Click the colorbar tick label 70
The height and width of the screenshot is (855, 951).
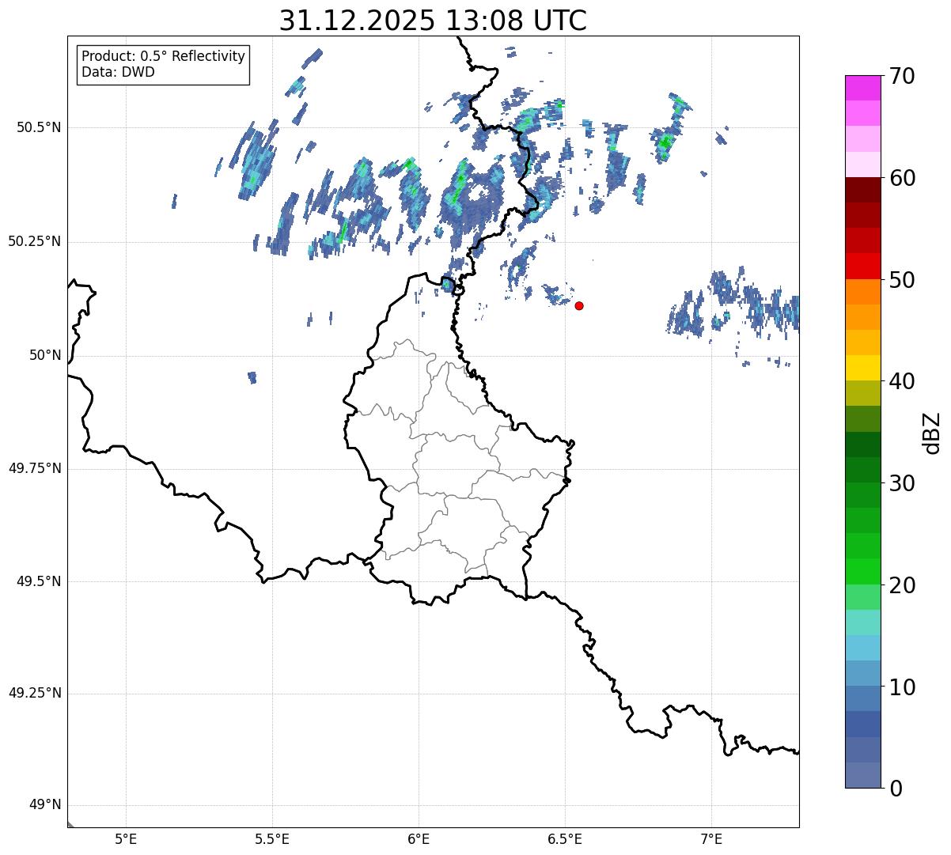(902, 76)
